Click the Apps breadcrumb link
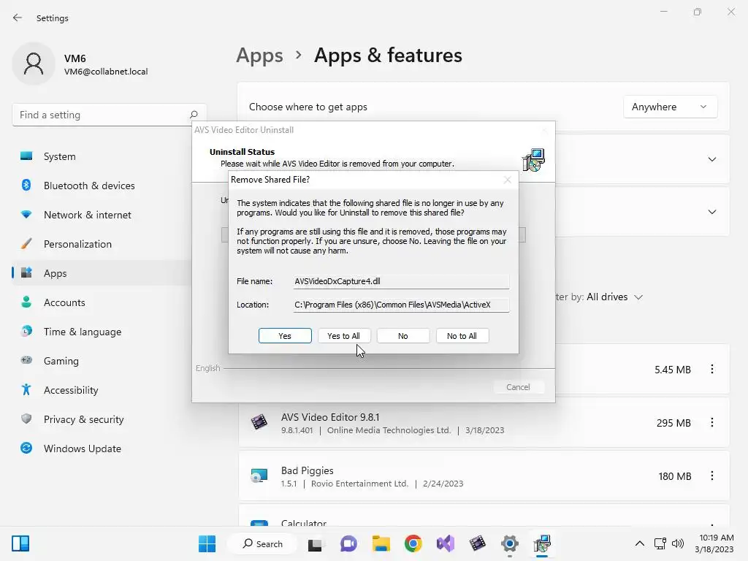 pos(259,56)
